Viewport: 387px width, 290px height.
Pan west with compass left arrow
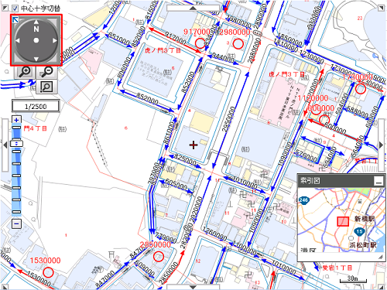18,40
